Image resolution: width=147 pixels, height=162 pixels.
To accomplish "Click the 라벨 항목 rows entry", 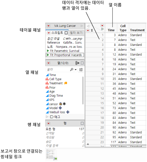I will [65, 146].
